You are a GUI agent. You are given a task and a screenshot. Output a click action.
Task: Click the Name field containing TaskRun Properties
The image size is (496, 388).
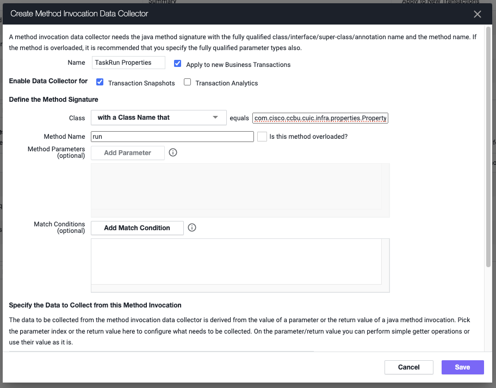point(128,63)
